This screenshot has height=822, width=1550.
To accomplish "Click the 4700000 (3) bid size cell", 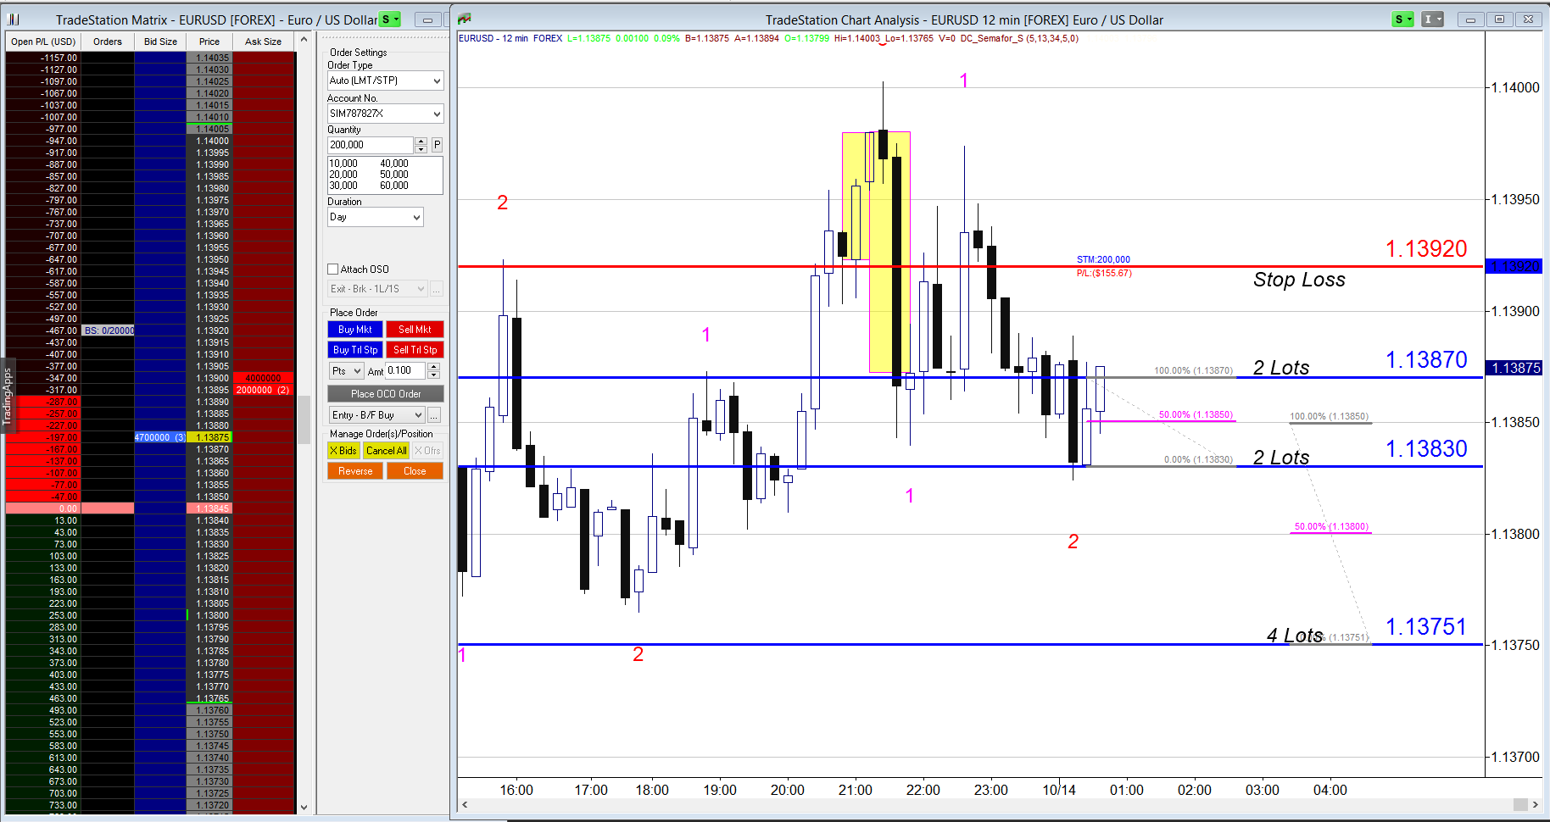I will [x=160, y=437].
